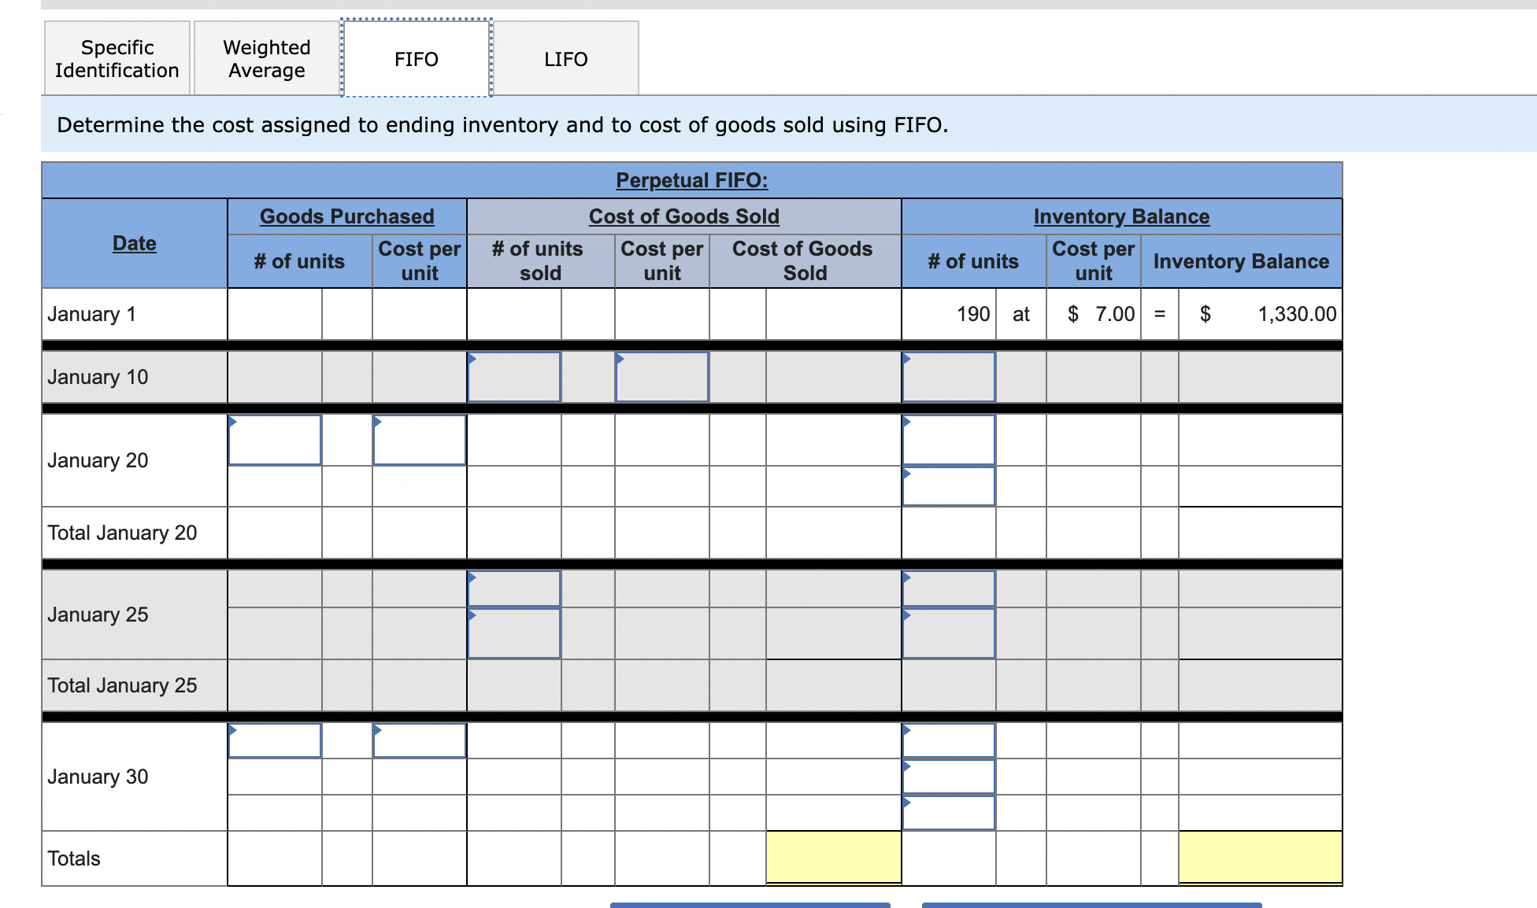Open January 30 third inventory units dropdown
Viewport: 1537px width, 908px height.
tap(948, 813)
